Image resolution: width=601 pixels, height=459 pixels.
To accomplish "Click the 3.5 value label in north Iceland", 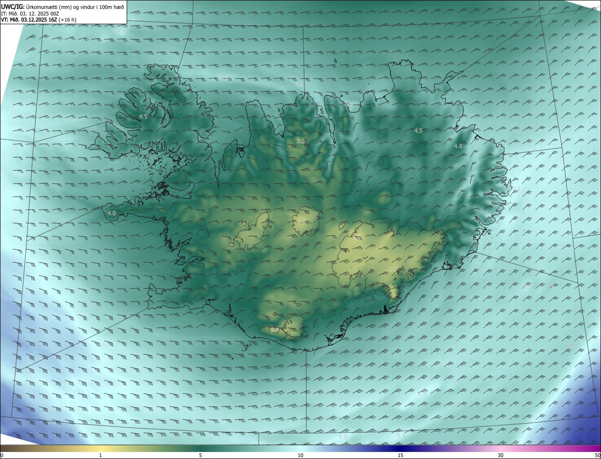I will click(300, 141).
